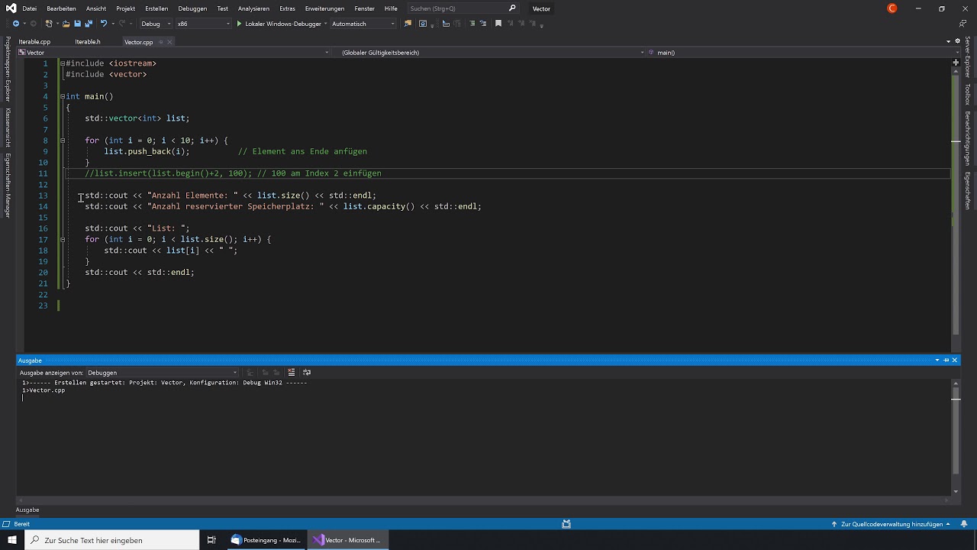Click the Save All icon
The width and height of the screenshot is (977, 550).
click(x=88, y=24)
